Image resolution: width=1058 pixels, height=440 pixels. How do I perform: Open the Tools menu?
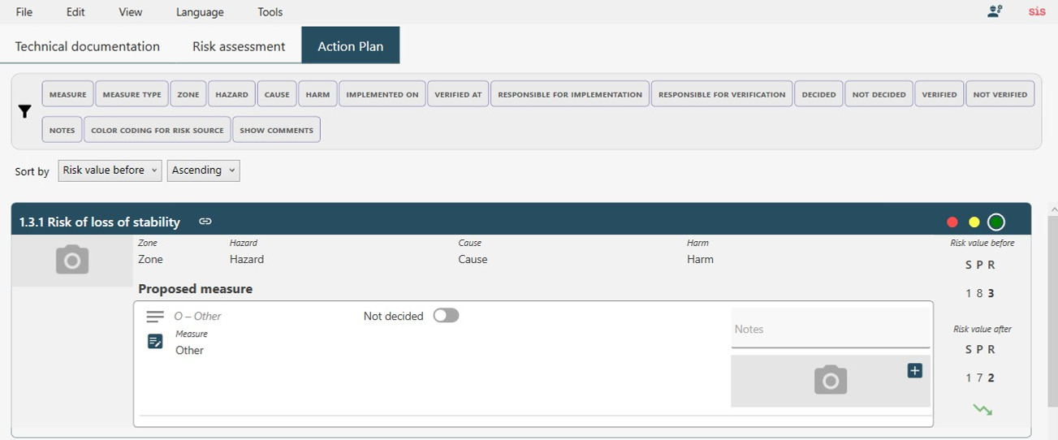270,12
